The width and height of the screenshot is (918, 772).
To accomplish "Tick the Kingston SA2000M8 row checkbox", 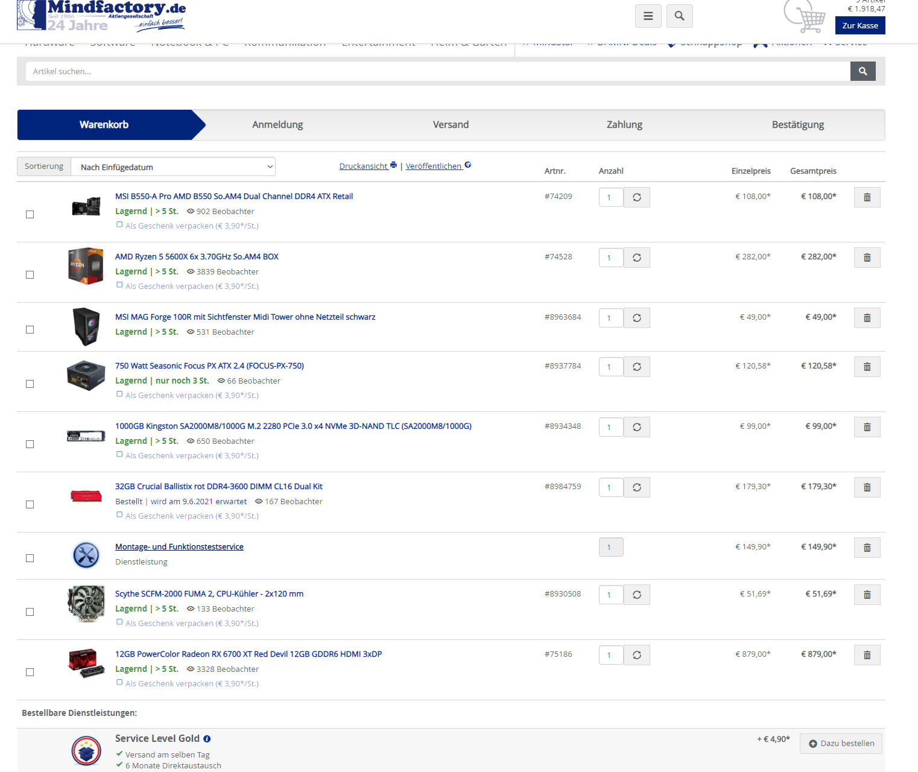I will [x=30, y=445].
